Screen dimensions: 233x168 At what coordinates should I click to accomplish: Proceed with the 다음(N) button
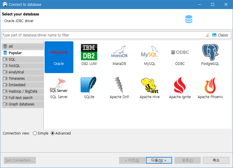click(159, 160)
